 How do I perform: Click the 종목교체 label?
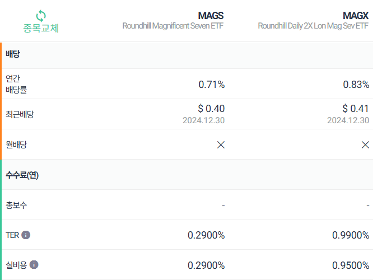41,28
